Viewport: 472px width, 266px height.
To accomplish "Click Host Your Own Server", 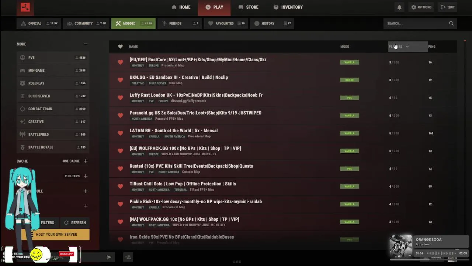I will (x=55, y=234).
